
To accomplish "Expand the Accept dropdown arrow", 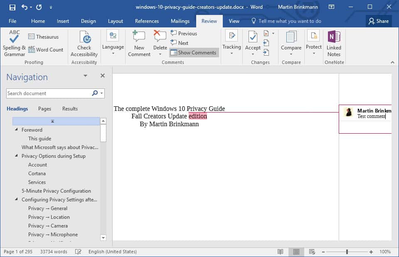I will click(x=253, y=54).
